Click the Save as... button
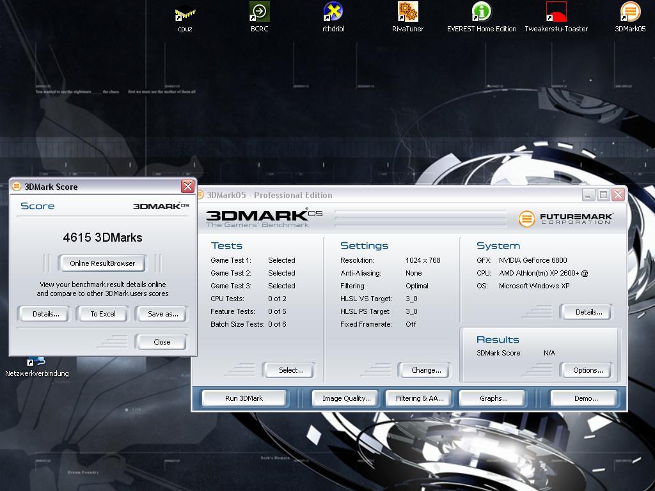Image resolution: width=655 pixels, height=491 pixels. coord(162,314)
